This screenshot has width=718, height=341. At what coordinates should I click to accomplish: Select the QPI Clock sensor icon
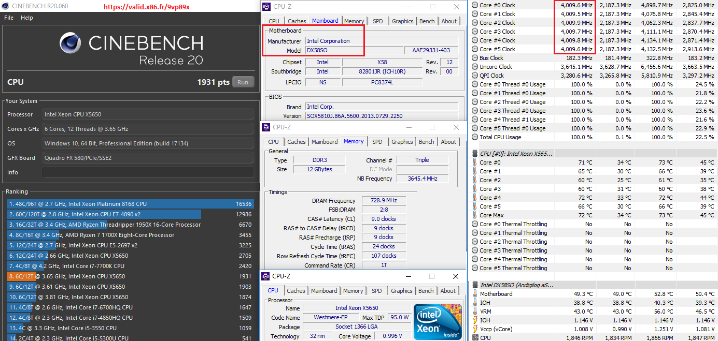click(475, 76)
